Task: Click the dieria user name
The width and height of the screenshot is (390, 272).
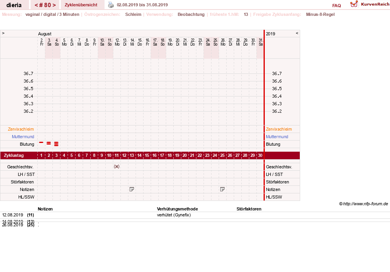Action: 14,5
